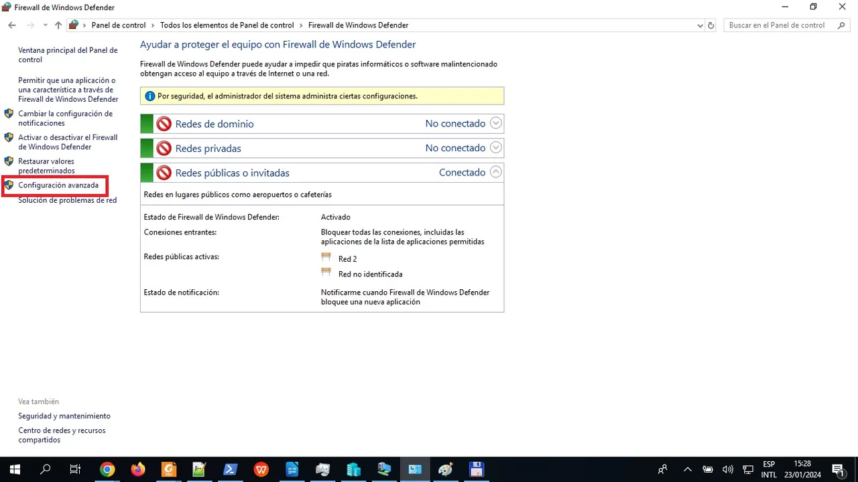The image size is (858, 482).
Task: Open the Windows Start menu
Action: coord(15,469)
